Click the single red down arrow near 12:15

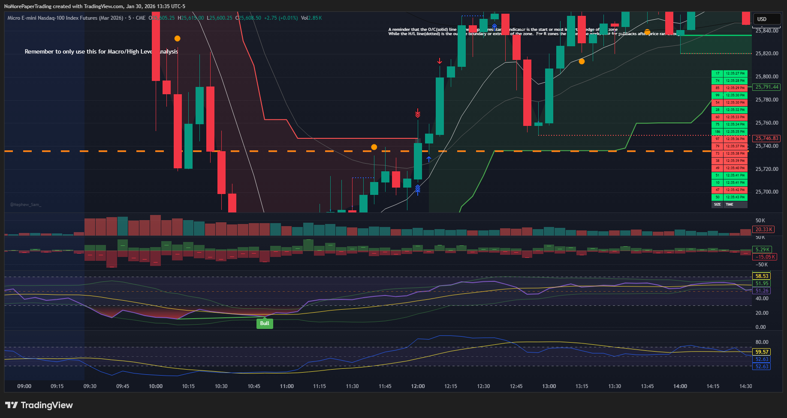click(440, 61)
